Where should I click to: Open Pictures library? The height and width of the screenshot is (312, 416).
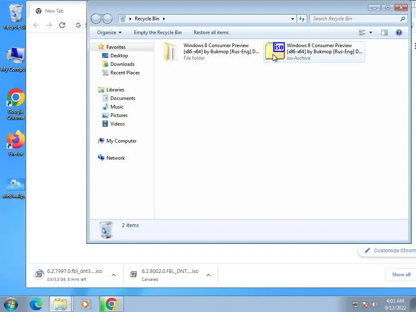119,115
